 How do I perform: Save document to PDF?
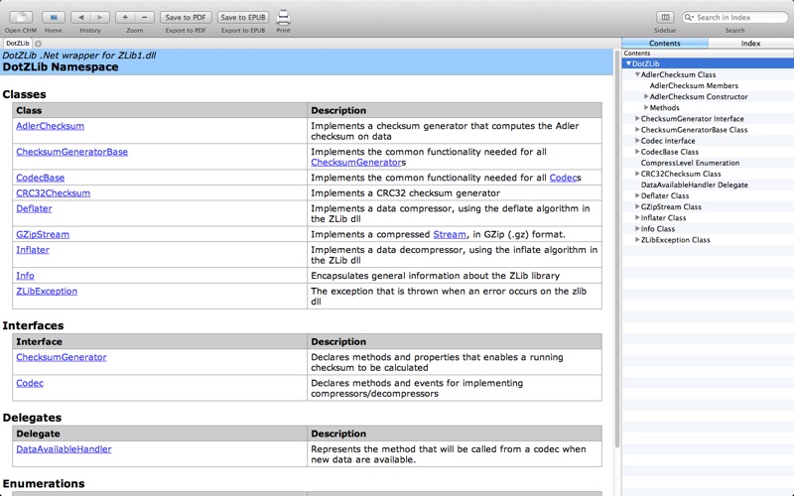click(186, 17)
